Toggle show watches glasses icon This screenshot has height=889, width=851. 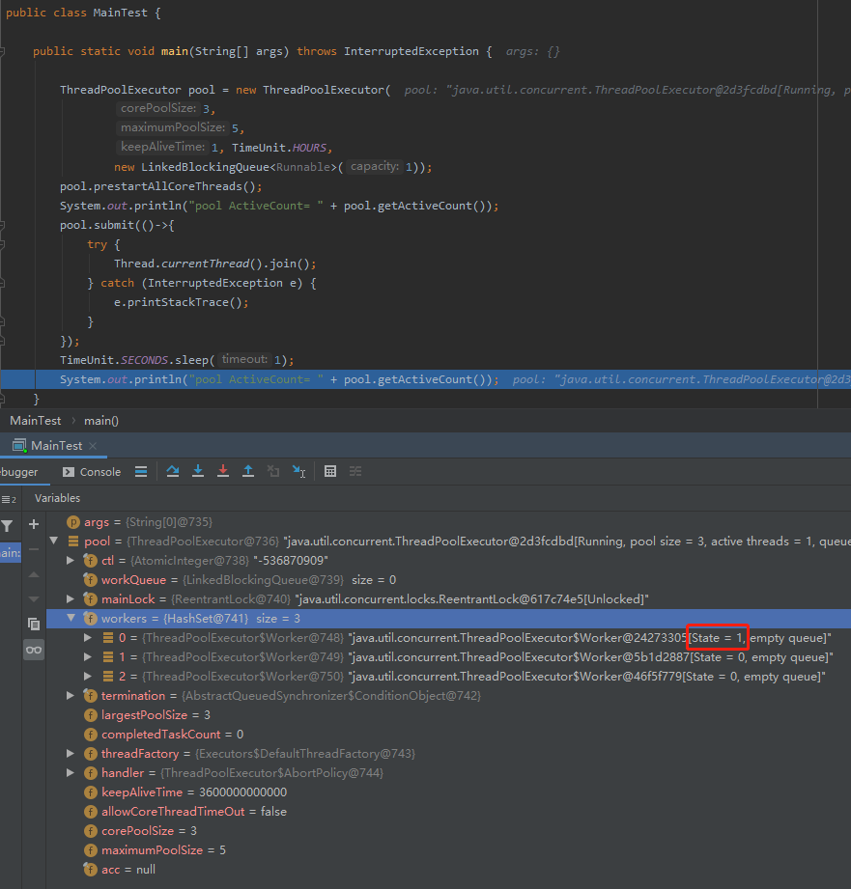click(x=34, y=650)
